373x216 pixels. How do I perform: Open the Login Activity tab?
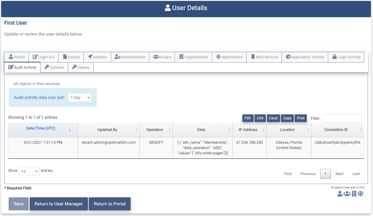coord(346,57)
